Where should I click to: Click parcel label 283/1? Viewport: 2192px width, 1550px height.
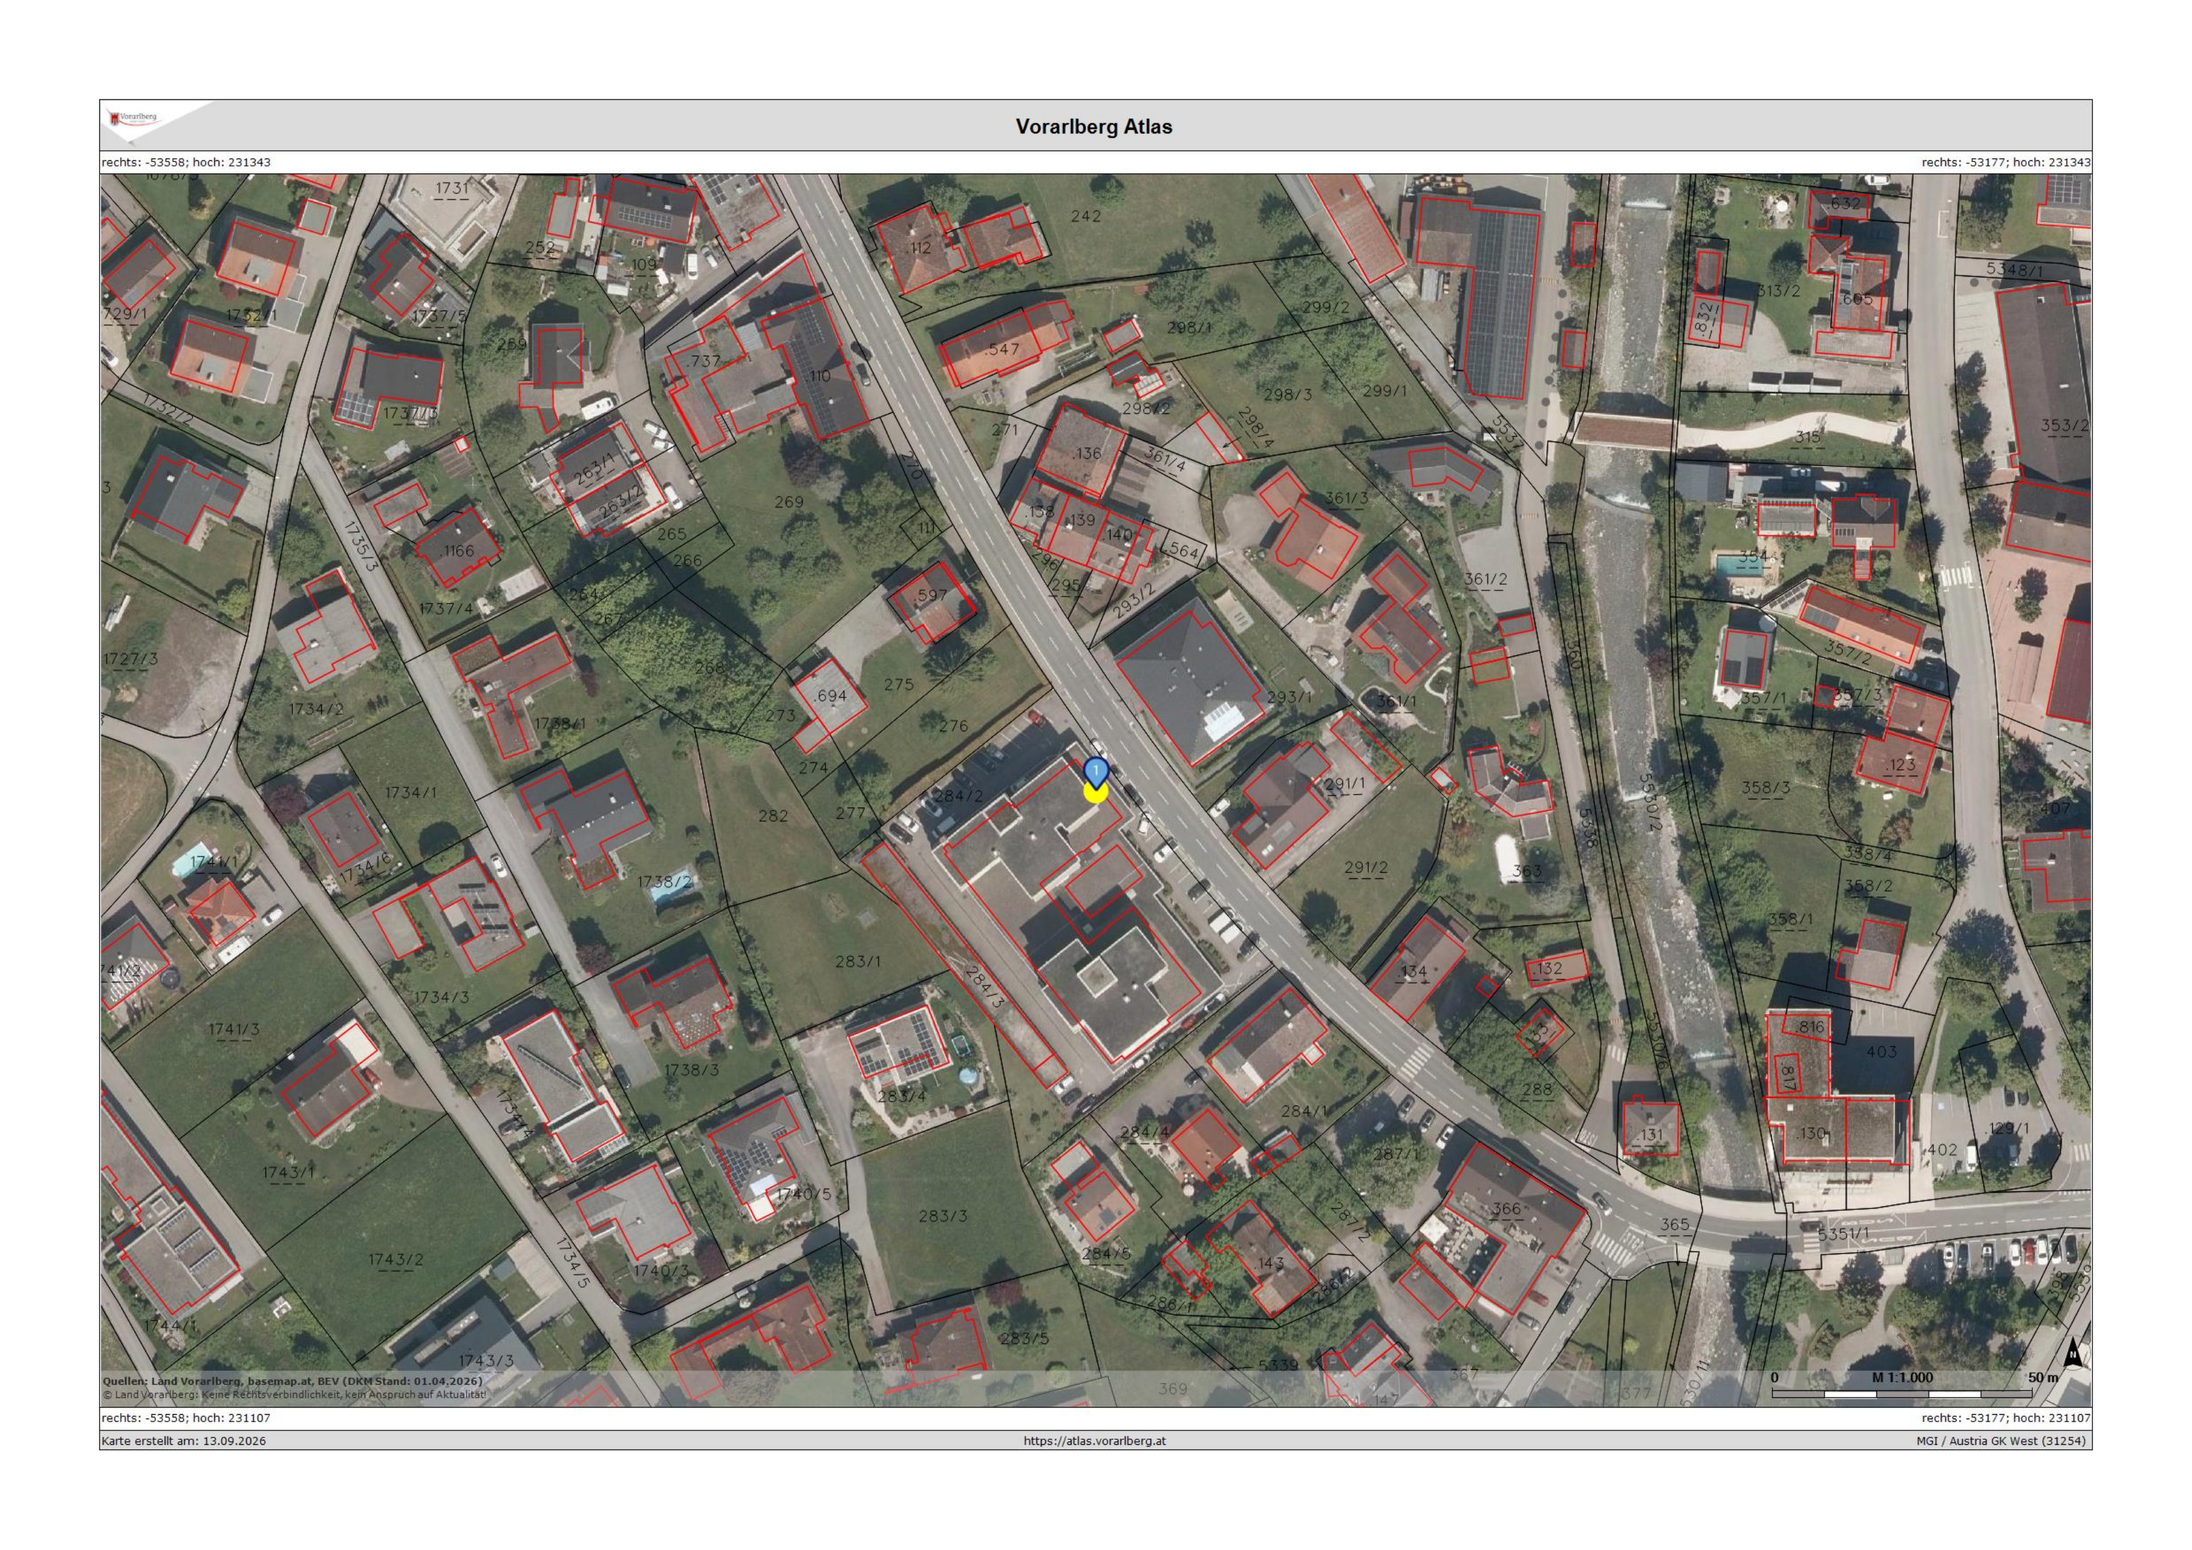[x=857, y=961]
